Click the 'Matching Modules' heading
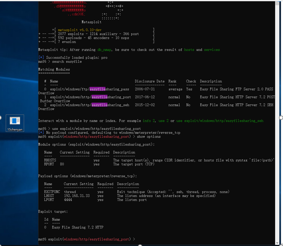The image size is (283, 246). pos(54,69)
